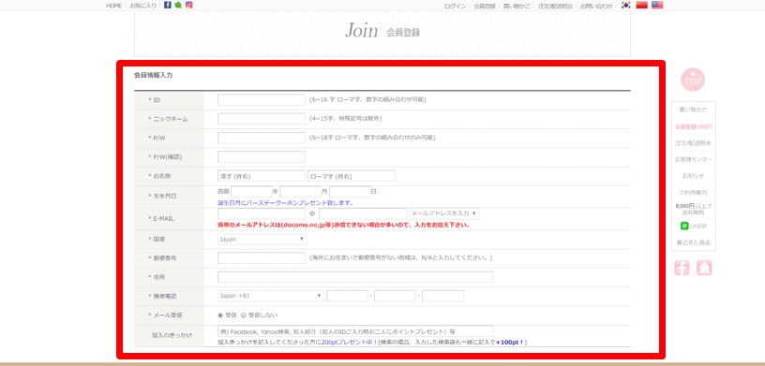Image resolution: width=765 pixels, height=366 pixels.
Task: Focus the 加入のきっかけ input field
Action: (355, 331)
